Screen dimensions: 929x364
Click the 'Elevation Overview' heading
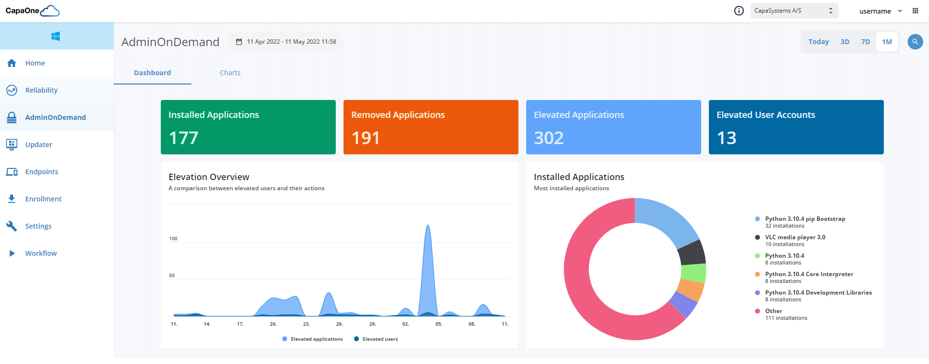click(209, 177)
